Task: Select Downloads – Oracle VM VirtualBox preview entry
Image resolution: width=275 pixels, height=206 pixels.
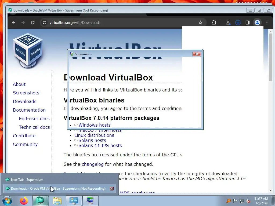Action: coord(59,189)
